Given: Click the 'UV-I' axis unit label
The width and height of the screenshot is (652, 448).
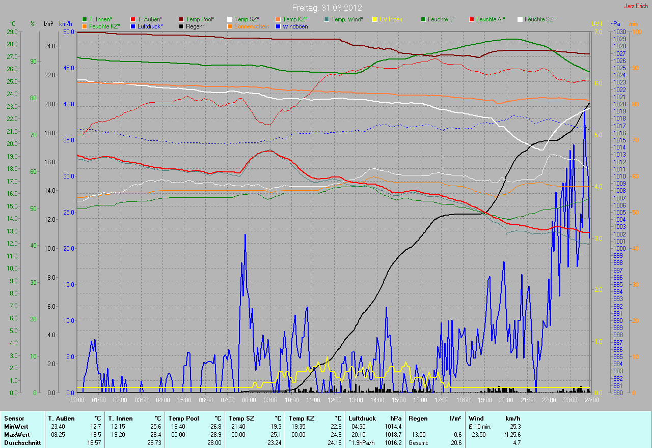Looking at the screenshot, I should [596, 24].
